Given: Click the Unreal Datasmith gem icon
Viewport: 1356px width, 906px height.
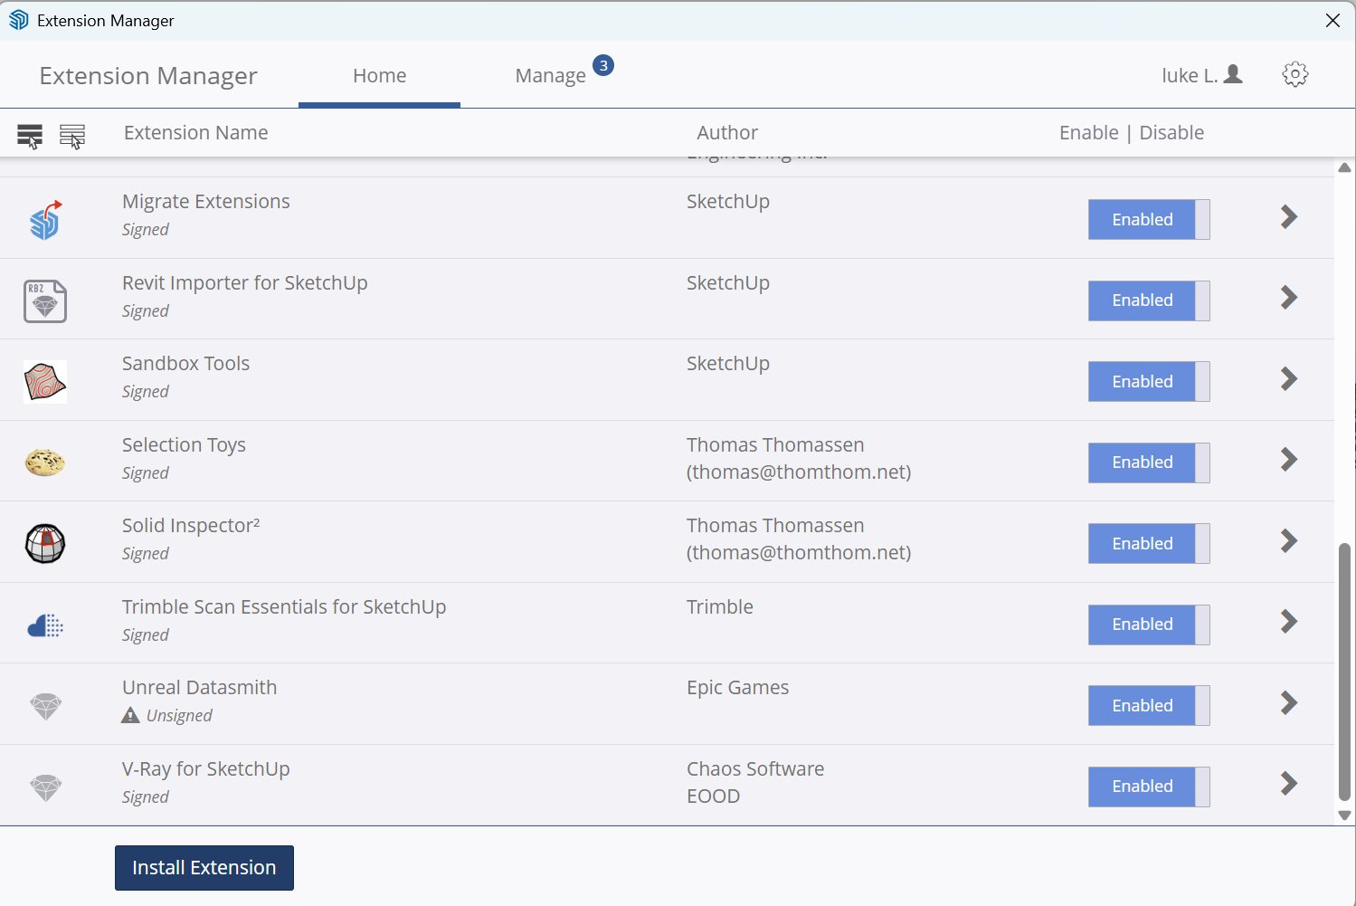Looking at the screenshot, I should click(44, 705).
